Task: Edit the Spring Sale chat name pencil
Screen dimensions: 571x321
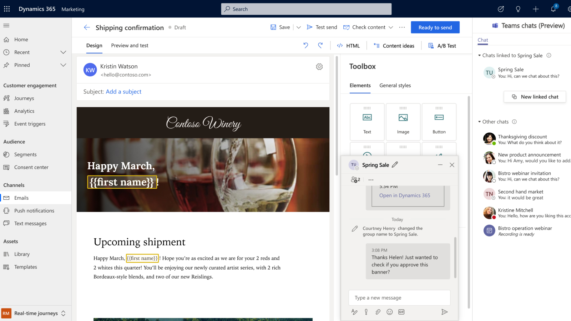Action: (x=395, y=165)
